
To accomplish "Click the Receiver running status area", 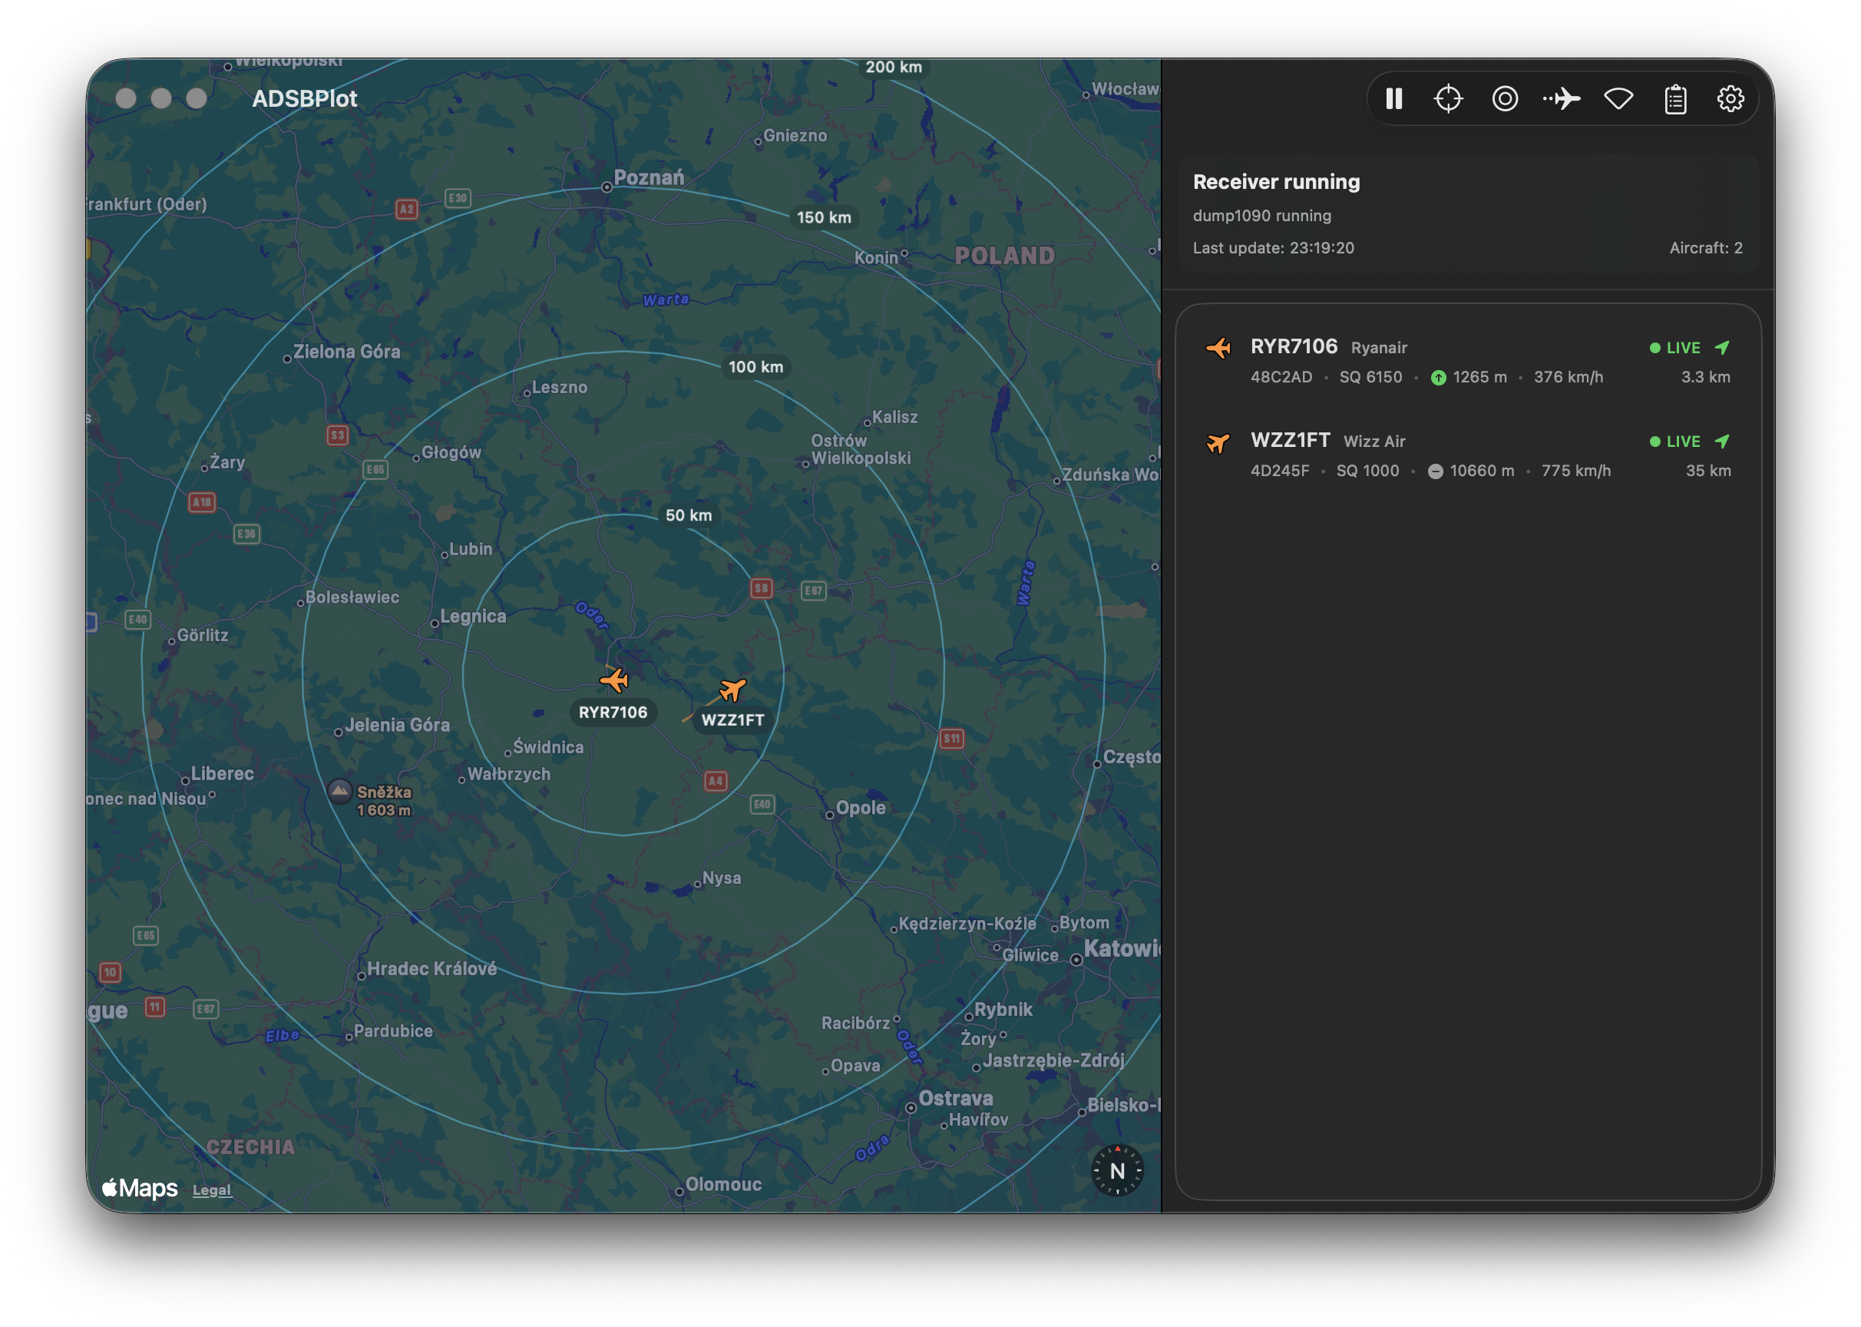I will click(1276, 181).
